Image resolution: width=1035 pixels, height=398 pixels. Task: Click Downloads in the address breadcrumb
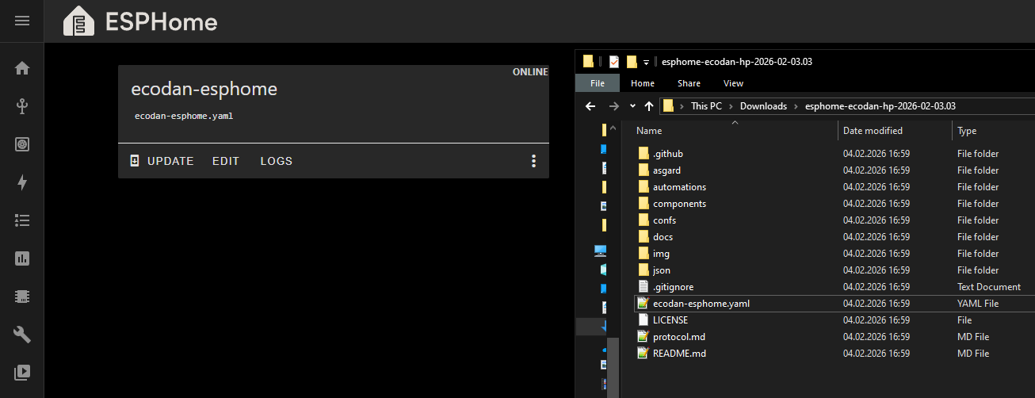click(763, 105)
